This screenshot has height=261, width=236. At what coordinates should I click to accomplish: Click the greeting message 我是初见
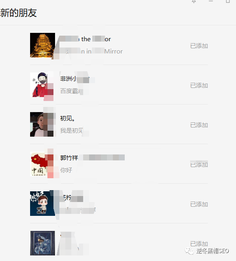click(x=72, y=131)
